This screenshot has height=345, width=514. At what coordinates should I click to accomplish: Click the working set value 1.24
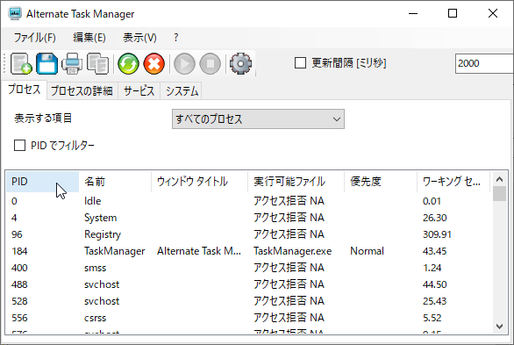click(432, 268)
